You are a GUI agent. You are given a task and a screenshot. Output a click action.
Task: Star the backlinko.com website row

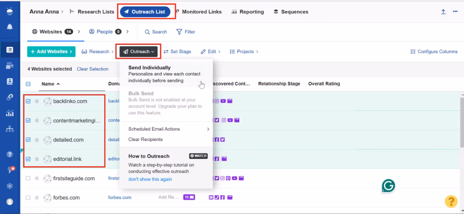click(37, 102)
